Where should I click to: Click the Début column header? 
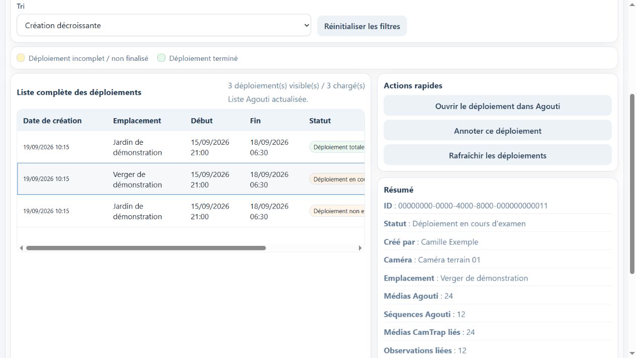202,121
